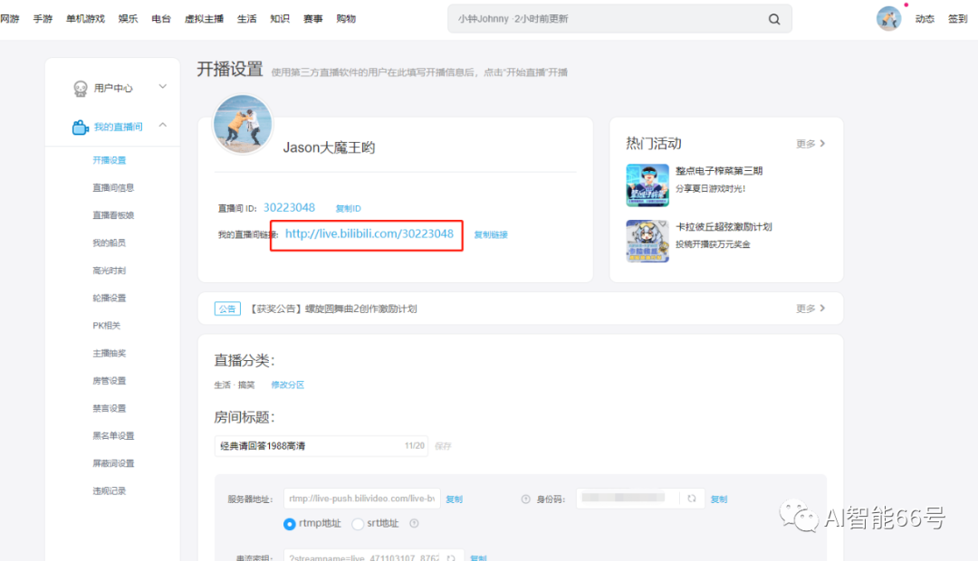The image size is (978, 561).
Task: Open the 知识 category
Action: (280, 19)
